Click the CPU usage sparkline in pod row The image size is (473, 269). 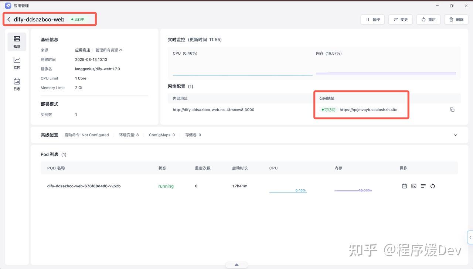(288, 188)
